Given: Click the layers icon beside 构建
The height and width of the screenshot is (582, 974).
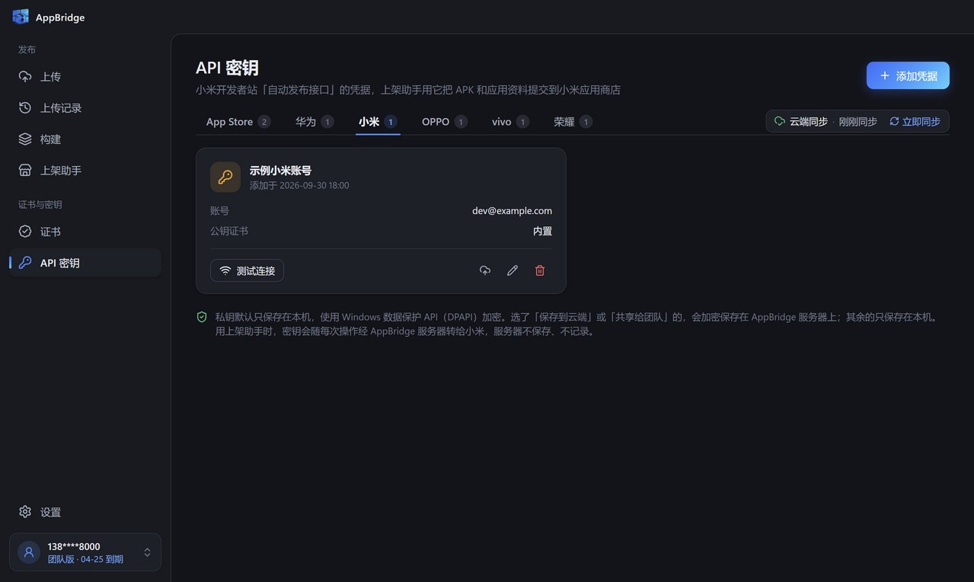Looking at the screenshot, I should tap(25, 139).
